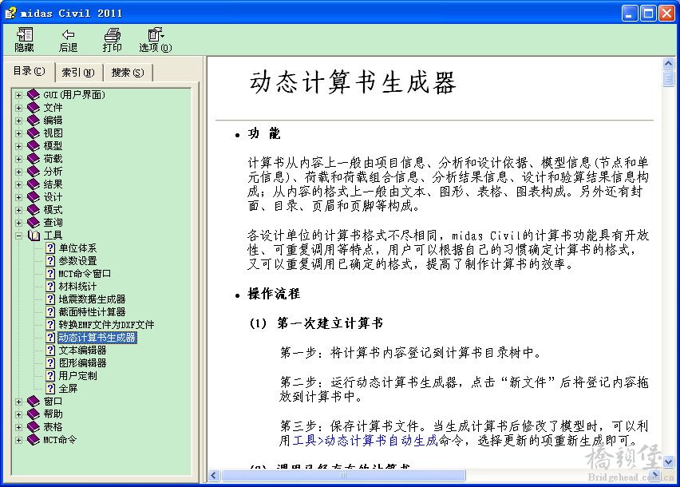Maximize the midas Civil 2011 help window

pos(648,13)
